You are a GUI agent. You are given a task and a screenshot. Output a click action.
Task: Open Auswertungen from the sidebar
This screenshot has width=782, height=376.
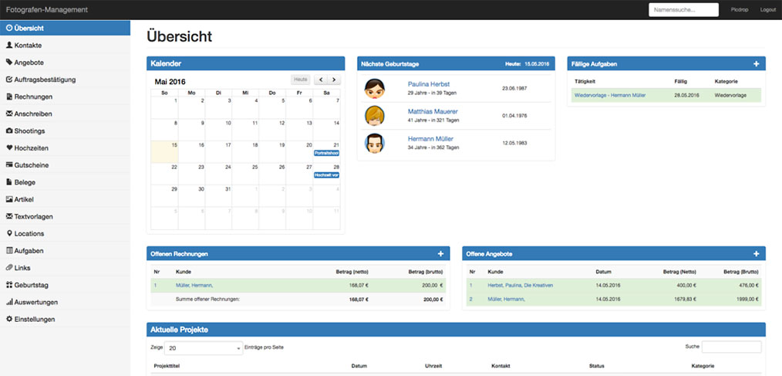point(35,302)
